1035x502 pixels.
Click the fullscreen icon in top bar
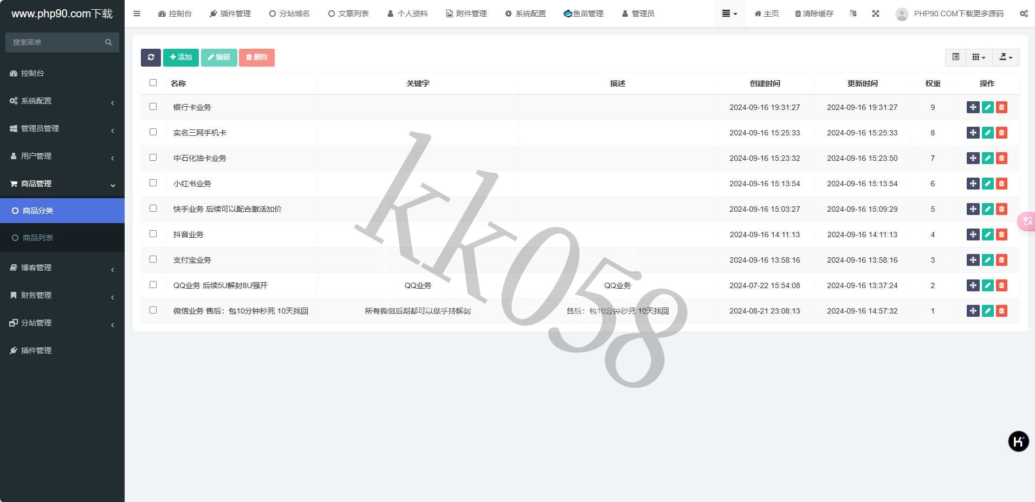(876, 14)
